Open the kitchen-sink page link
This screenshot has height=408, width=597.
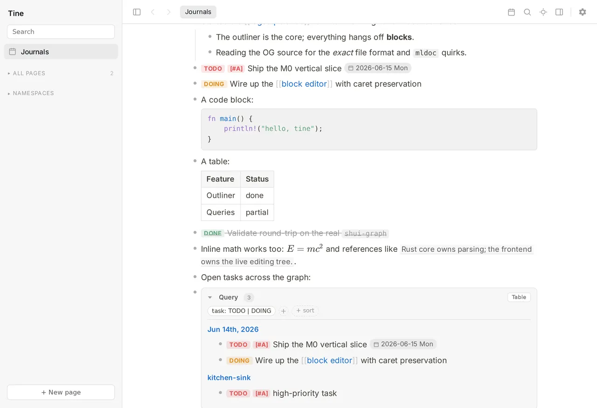click(229, 378)
